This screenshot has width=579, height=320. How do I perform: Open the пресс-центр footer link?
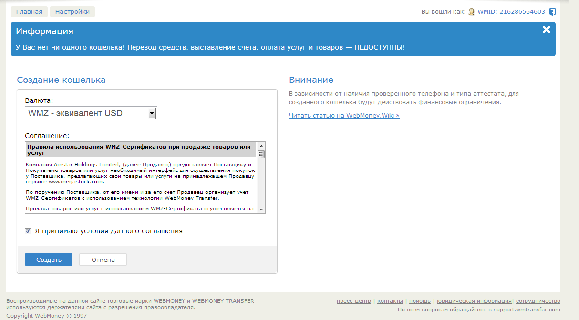click(x=354, y=301)
